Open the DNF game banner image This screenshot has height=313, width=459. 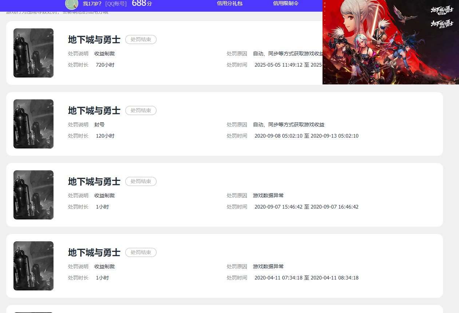coord(391,42)
